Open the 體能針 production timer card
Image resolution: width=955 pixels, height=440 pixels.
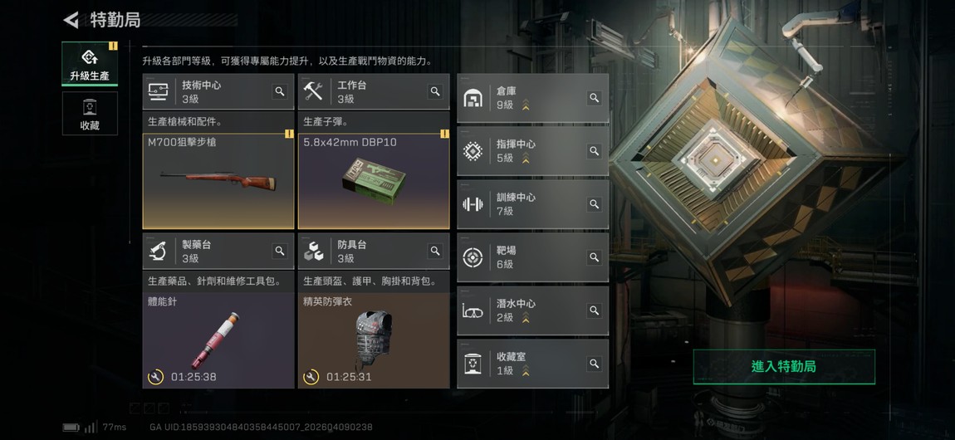coord(218,340)
